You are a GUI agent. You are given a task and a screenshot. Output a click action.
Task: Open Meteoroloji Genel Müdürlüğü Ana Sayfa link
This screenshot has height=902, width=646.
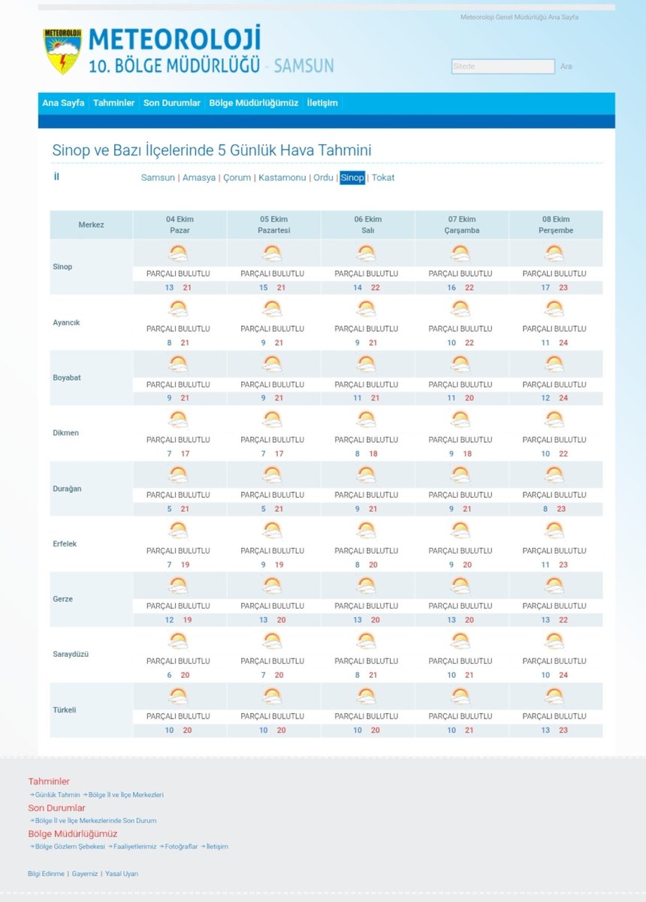[x=520, y=17]
